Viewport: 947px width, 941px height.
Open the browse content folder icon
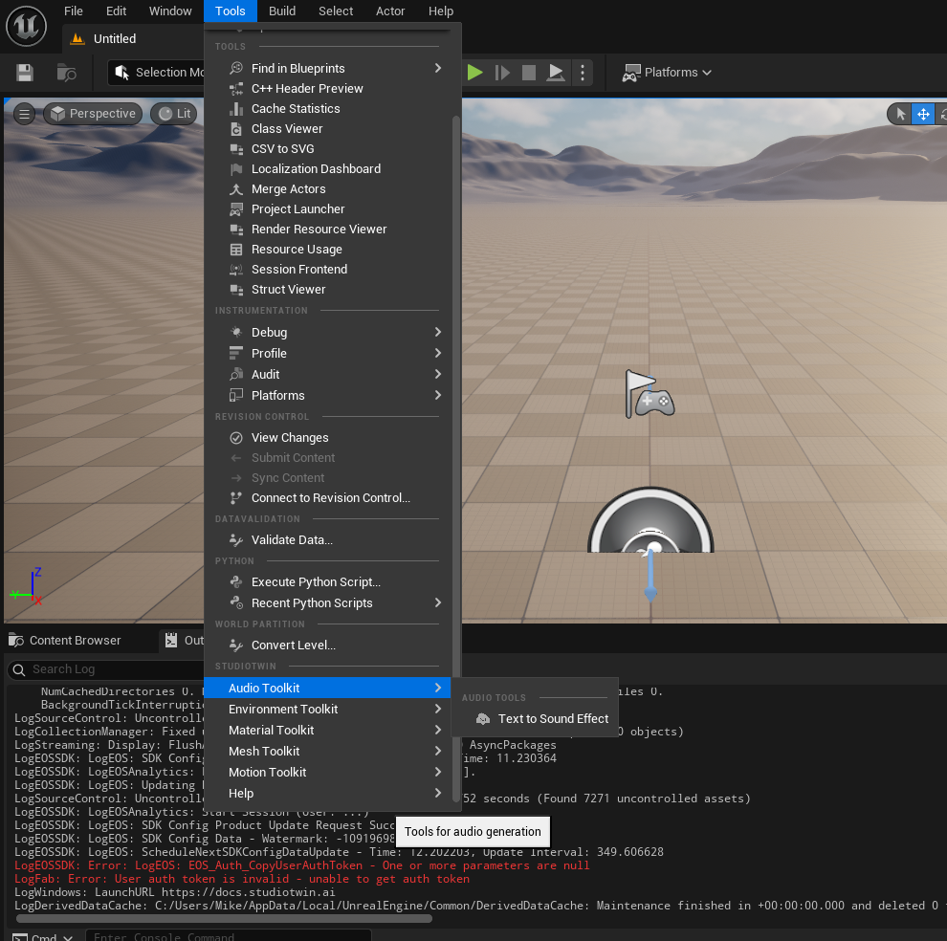66,73
